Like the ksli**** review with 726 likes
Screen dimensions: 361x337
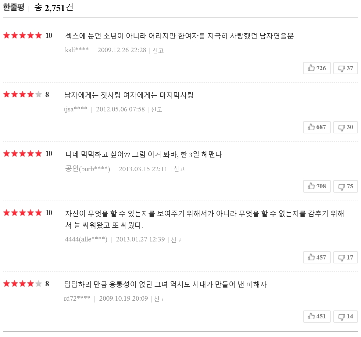(x=317, y=68)
